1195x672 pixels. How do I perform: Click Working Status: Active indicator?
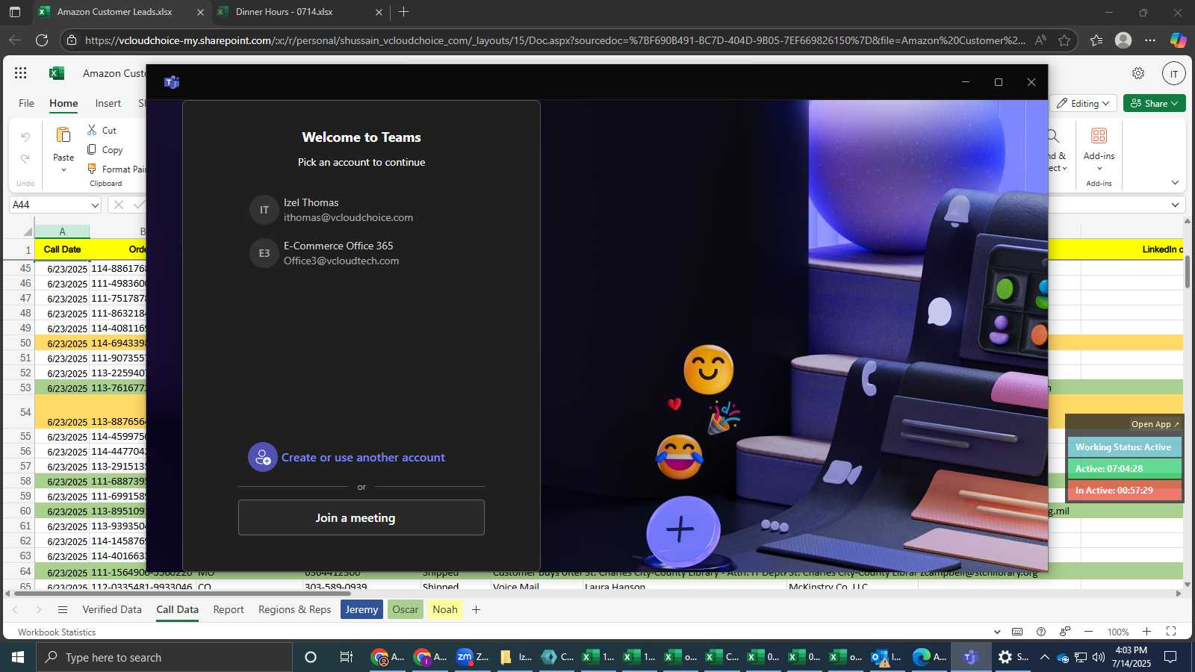click(x=1123, y=447)
